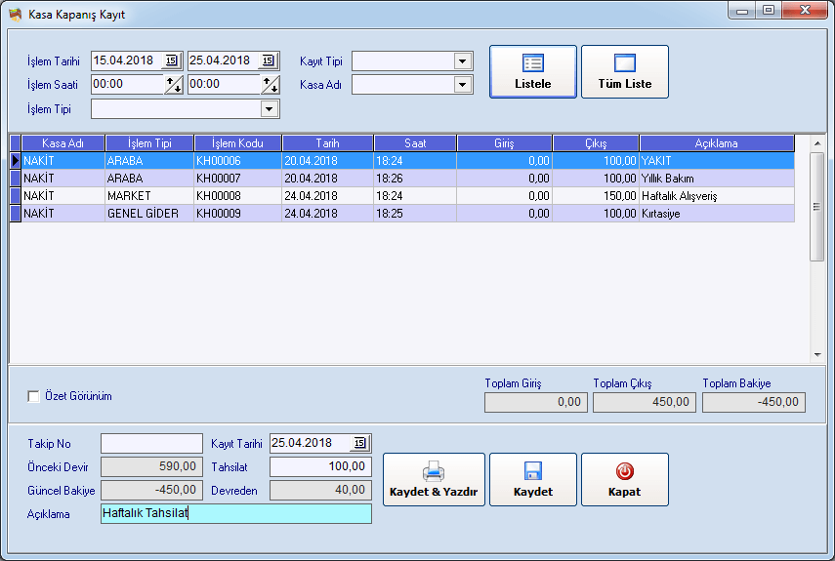The height and width of the screenshot is (561, 835).
Task: Click the Haftalık Alışveriş description cell
Action: pos(717,196)
